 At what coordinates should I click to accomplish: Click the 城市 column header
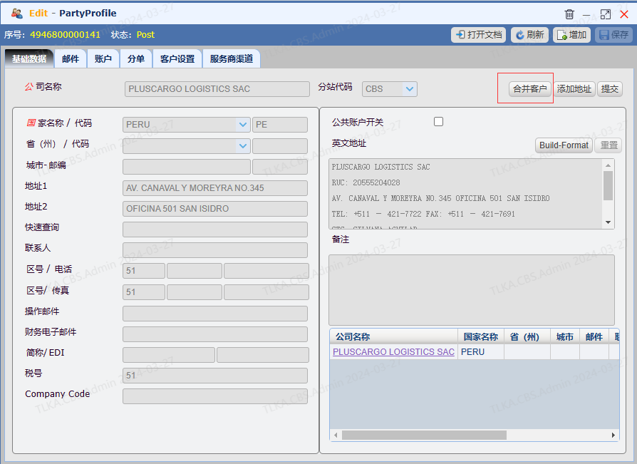point(565,337)
